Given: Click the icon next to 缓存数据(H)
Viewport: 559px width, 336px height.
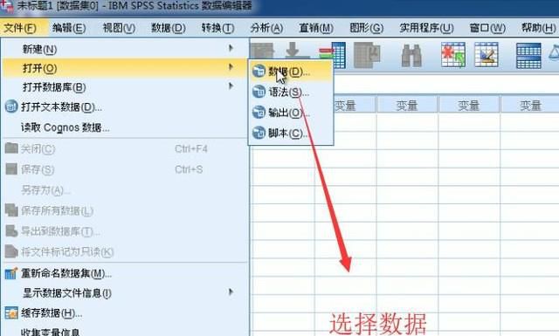Looking at the screenshot, I should coord(11,312).
